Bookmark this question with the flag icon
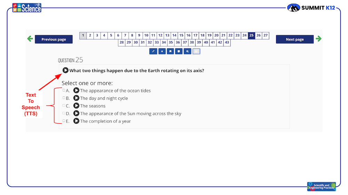 pyautogui.click(x=171, y=51)
